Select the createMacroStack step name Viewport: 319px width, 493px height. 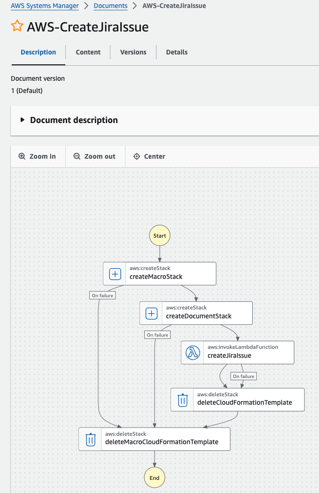click(x=156, y=277)
